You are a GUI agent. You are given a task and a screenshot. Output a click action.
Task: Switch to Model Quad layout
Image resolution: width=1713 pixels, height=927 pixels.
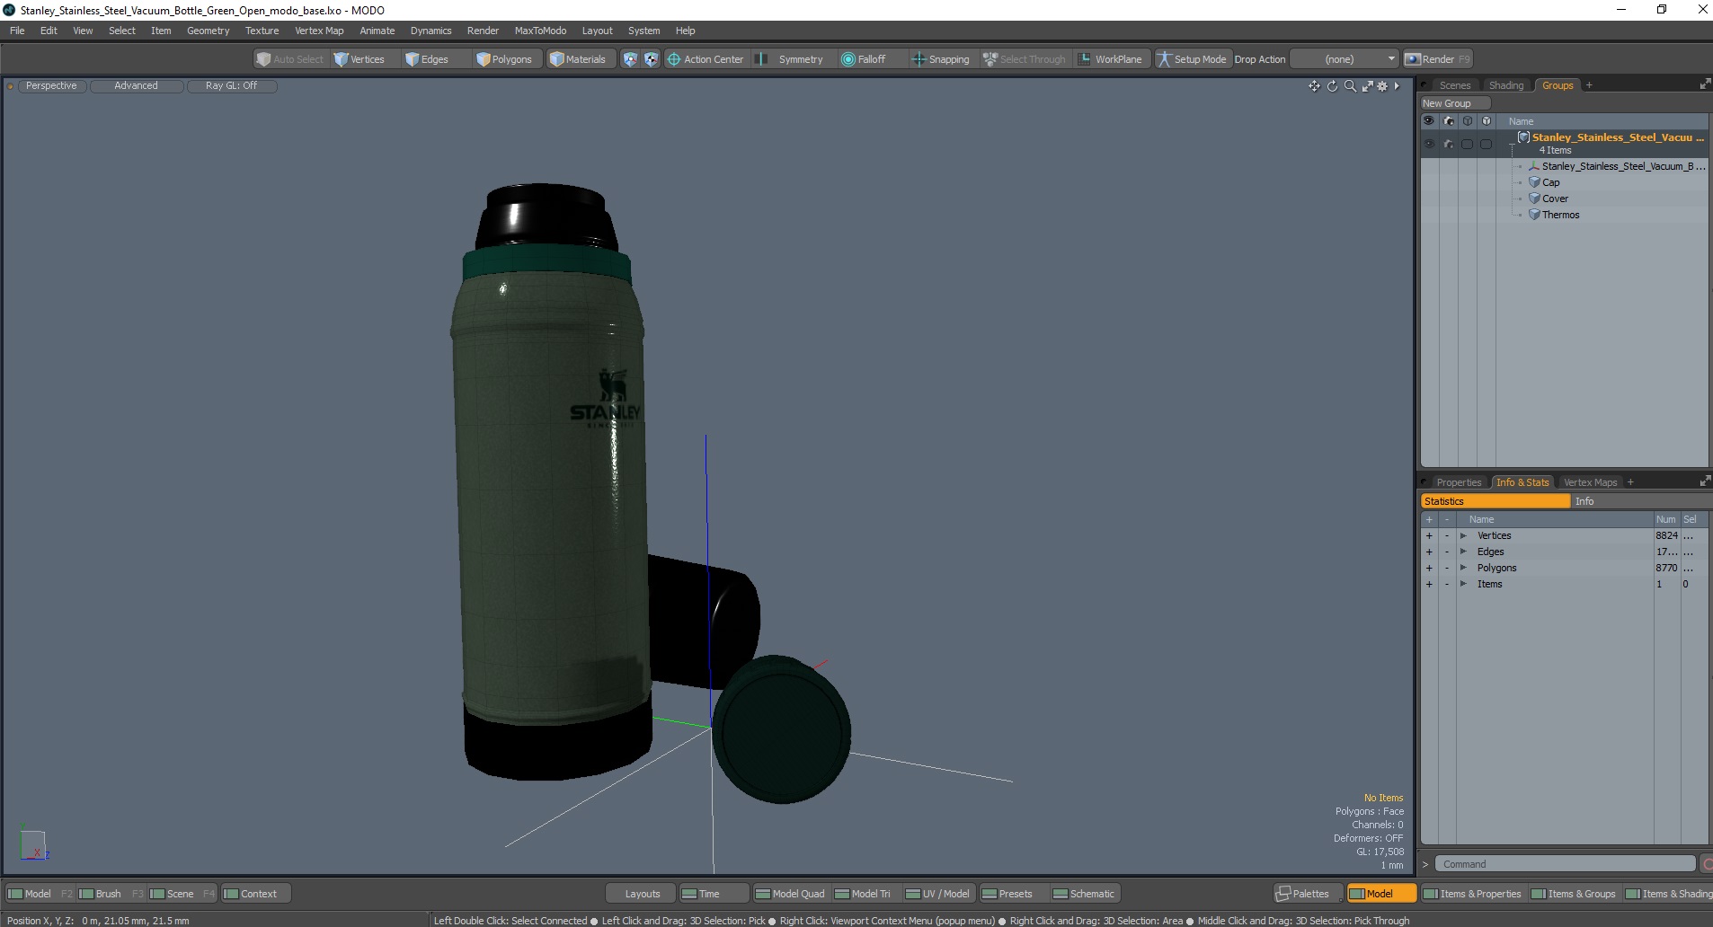(x=790, y=894)
